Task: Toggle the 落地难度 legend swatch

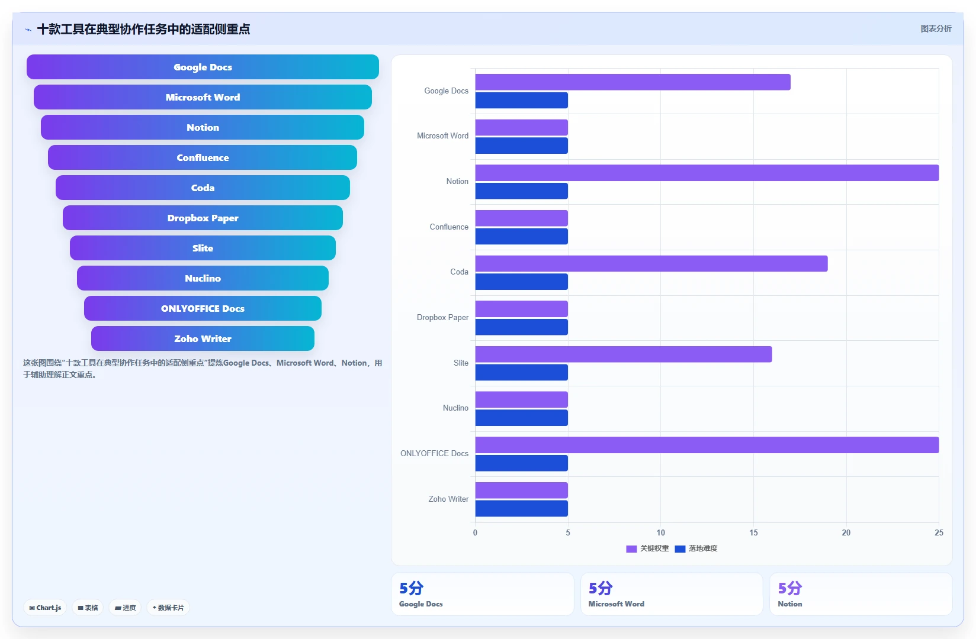Action: coord(680,549)
